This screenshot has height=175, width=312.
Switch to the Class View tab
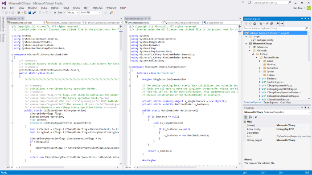pyautogui.click(x=286, y=103)
